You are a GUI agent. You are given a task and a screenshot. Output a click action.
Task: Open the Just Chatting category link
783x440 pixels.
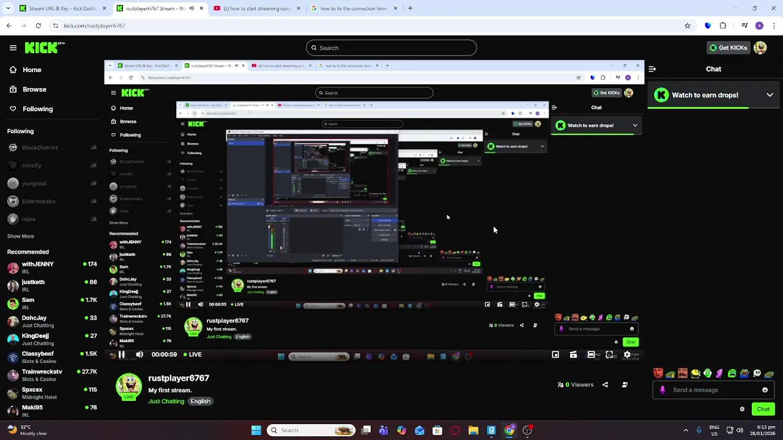[x=166, y=402]
